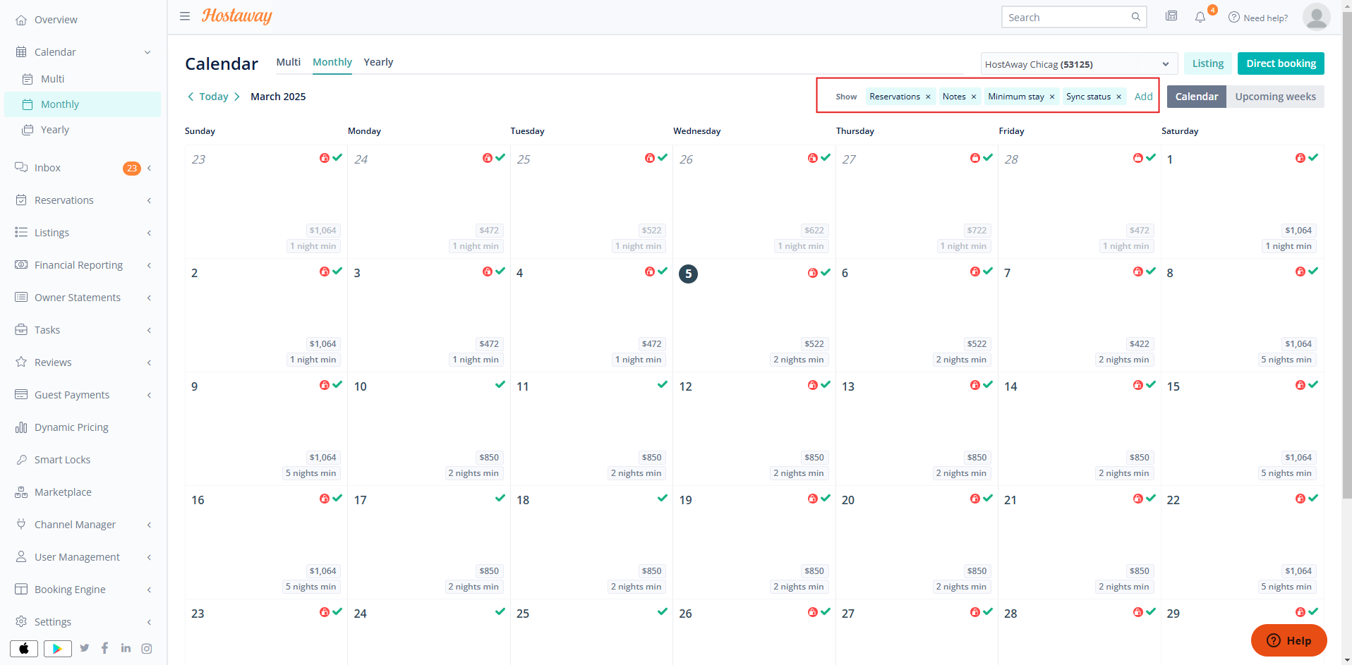Open LinkedIn social icon
The image size is (1352, 665).
click(126, 648)
